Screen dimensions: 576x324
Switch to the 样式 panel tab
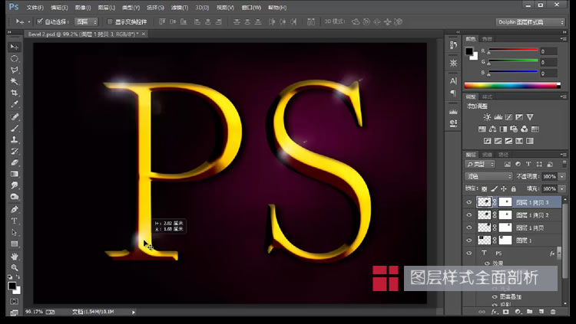pyautogui.click(x=487, y=97)
